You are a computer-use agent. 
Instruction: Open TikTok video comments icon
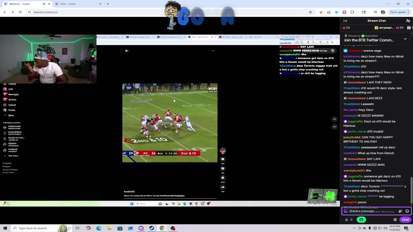pyautogui.click(x=223, y=169)
